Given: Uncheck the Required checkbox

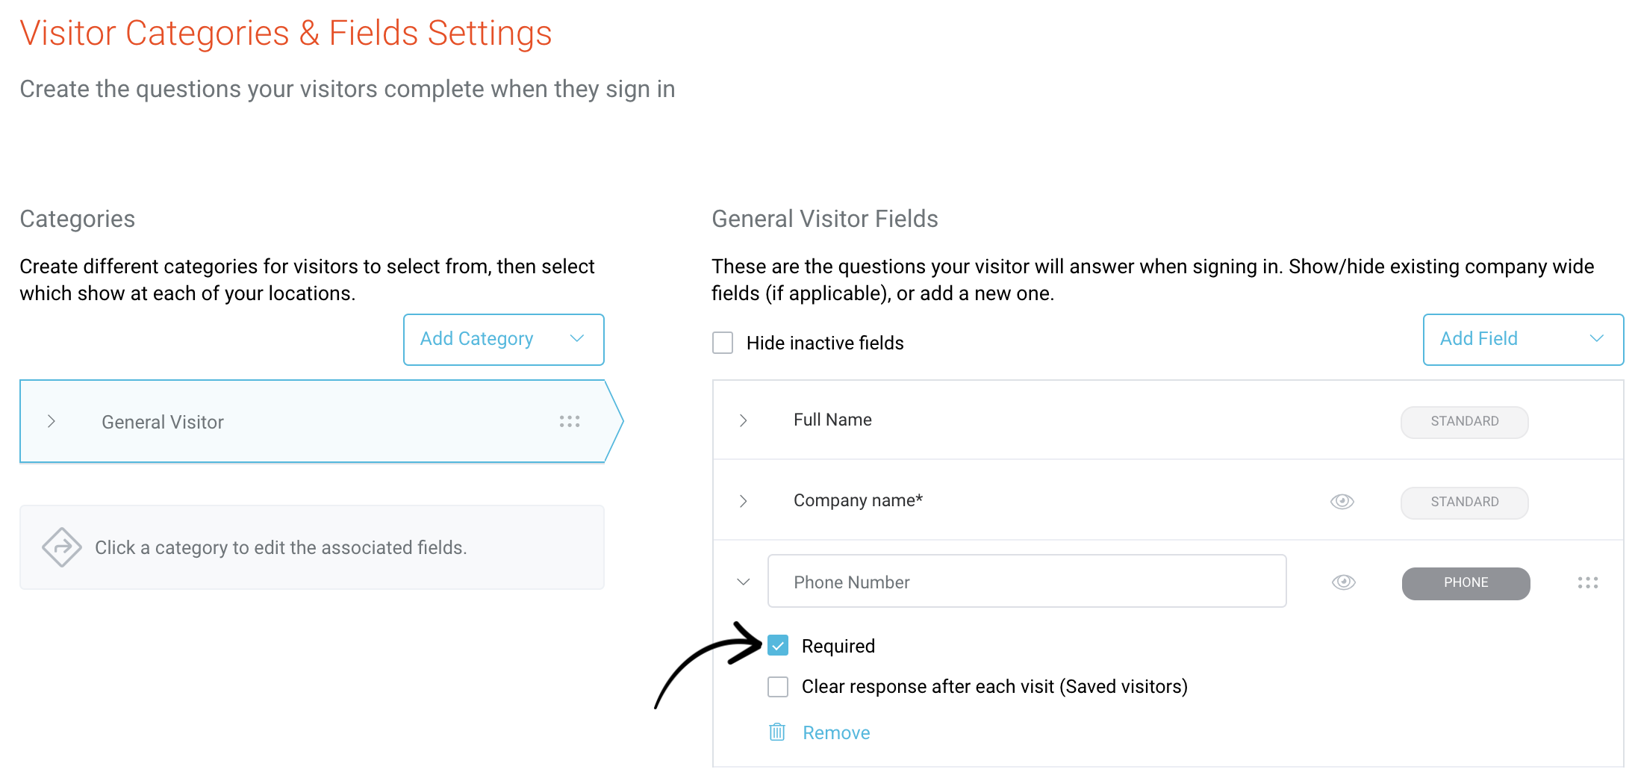Looking at the screenshot, I should click(x=778, y=645).
